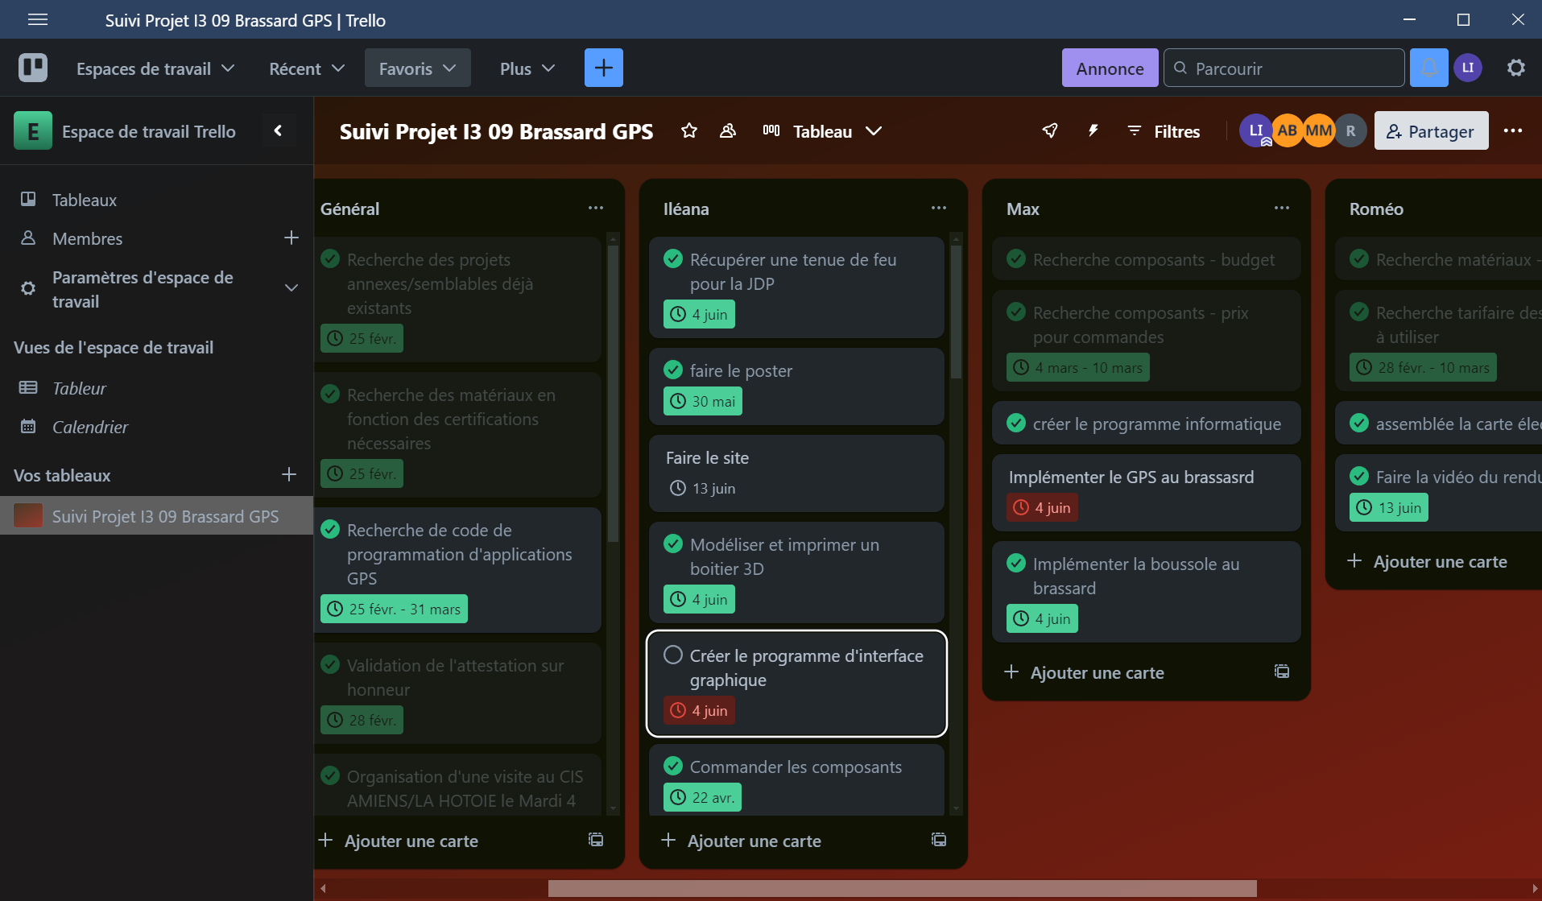
Task: Open the notifications bell
Action: pos(1429,68)
